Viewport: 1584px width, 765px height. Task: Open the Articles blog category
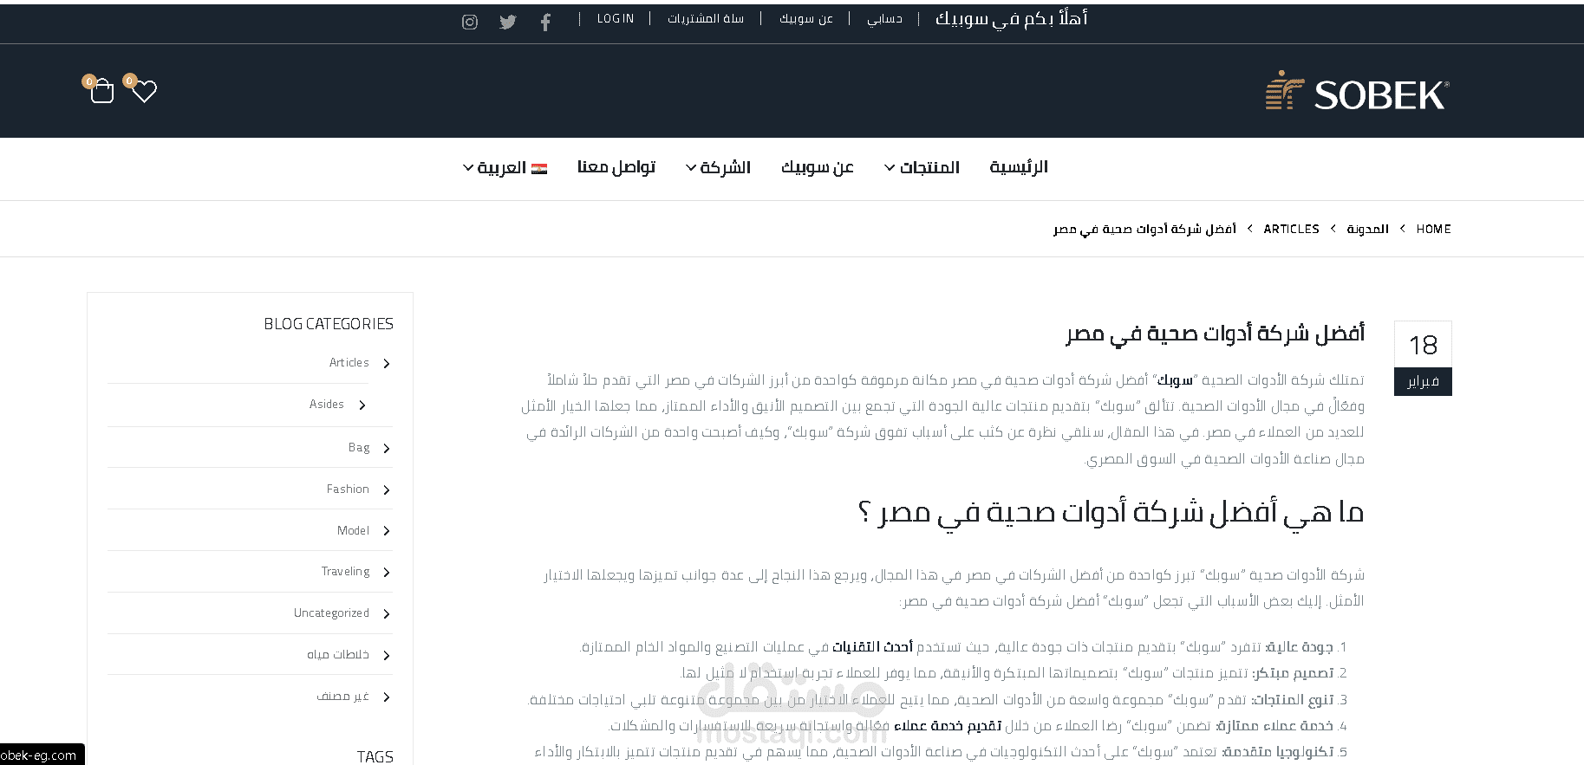[x=349, y=362]
